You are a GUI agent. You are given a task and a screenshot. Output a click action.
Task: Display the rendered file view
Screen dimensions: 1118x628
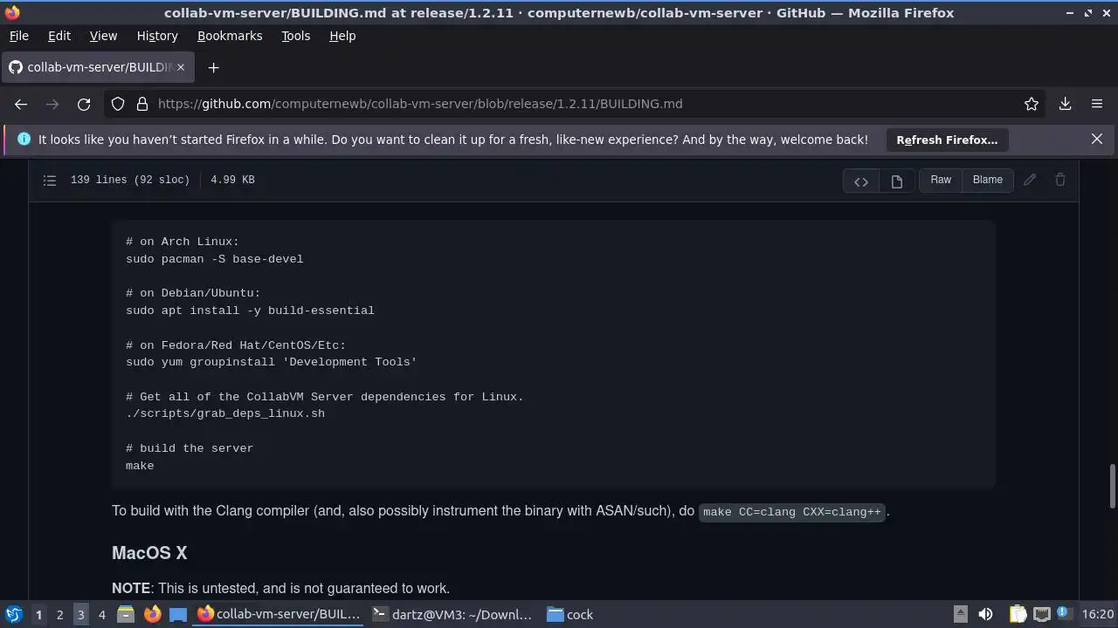tap(896, 181)
